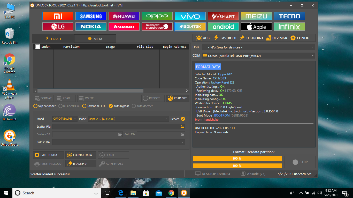Click the Scatter File input field
The width and height of the screenshot is (353, 198).
[116, 127]
